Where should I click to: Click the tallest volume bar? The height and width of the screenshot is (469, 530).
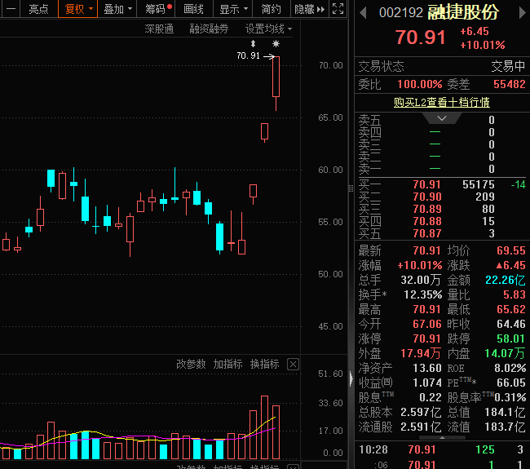[x=264, y=427]
